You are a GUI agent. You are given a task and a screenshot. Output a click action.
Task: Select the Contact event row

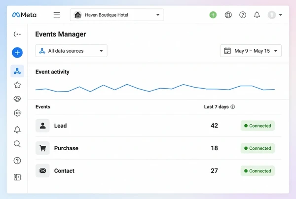pyautogui.click(x=158, y=171)
